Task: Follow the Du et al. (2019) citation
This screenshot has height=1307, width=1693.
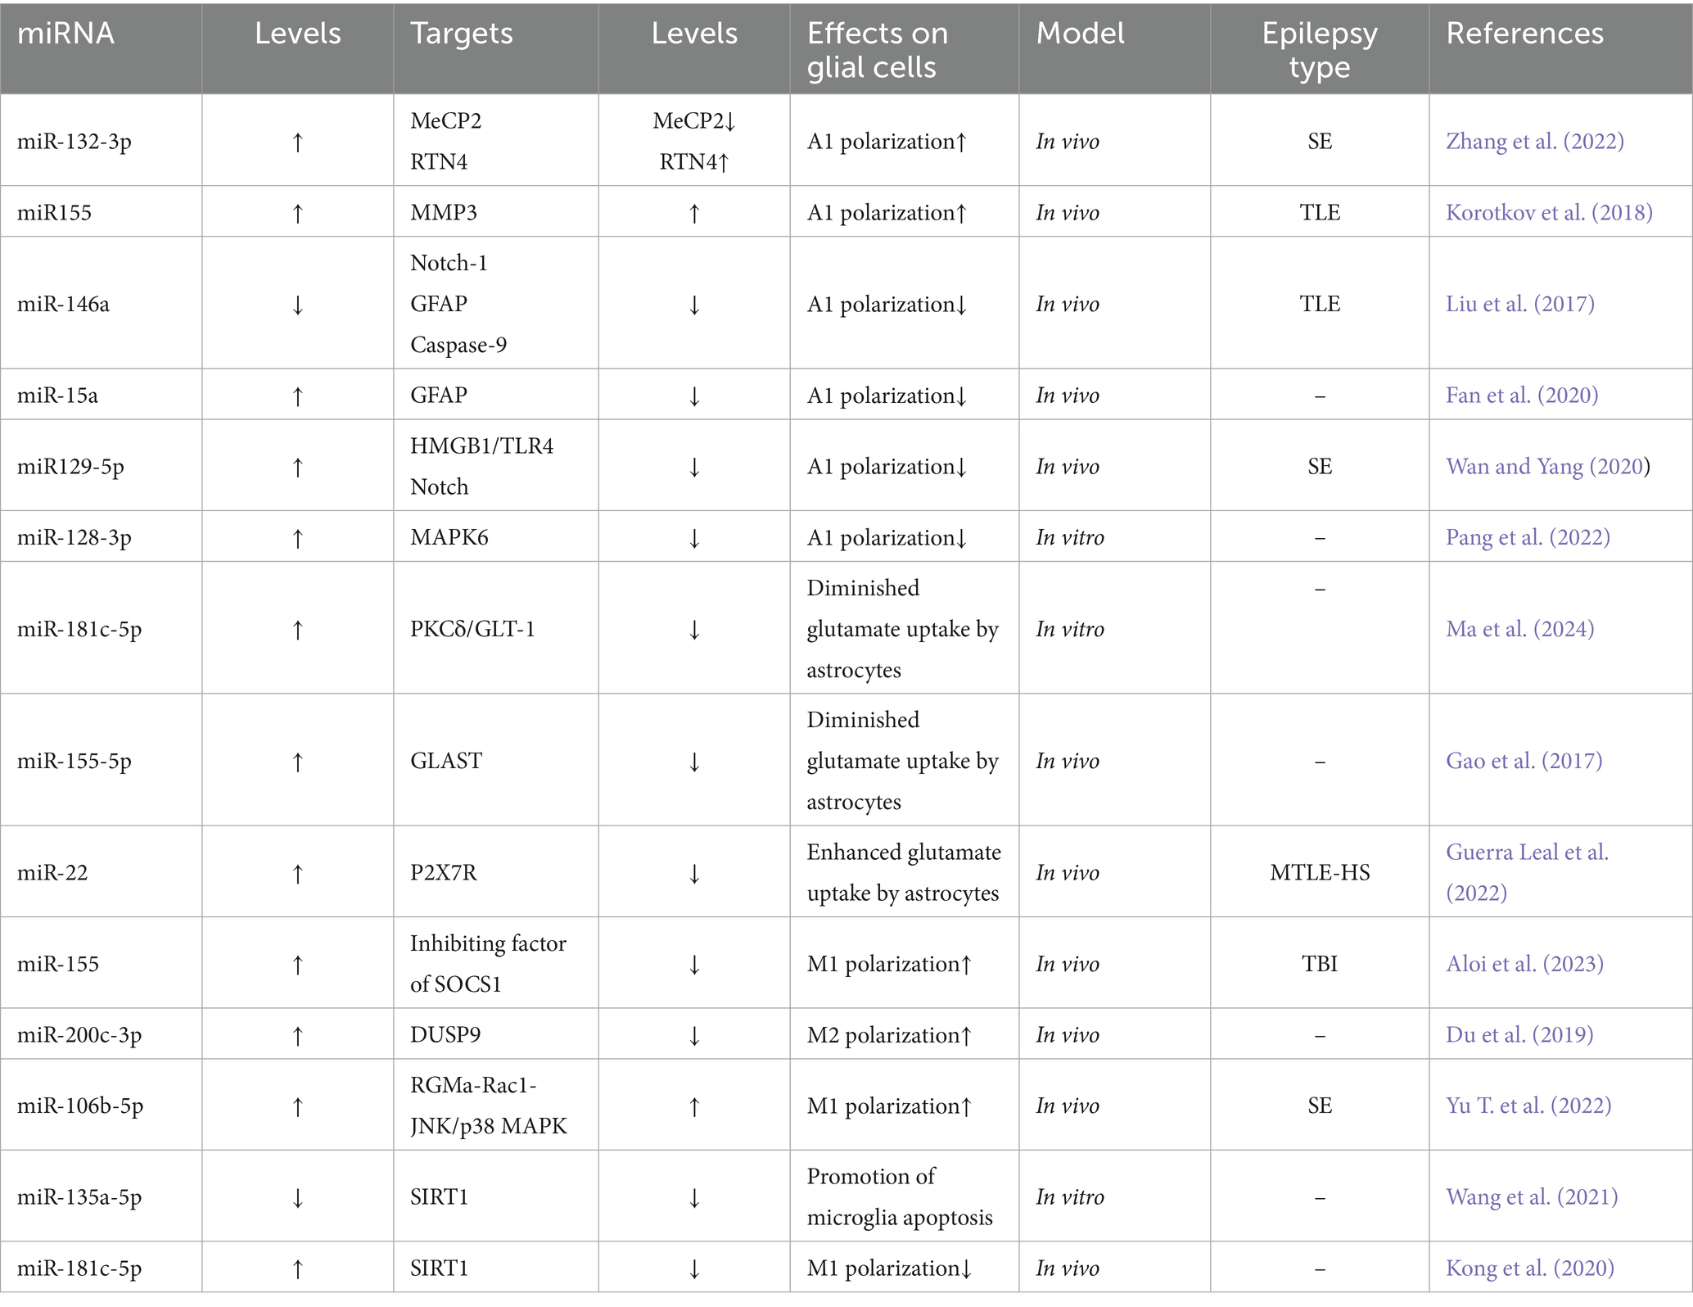Action: (1519, 1034)
